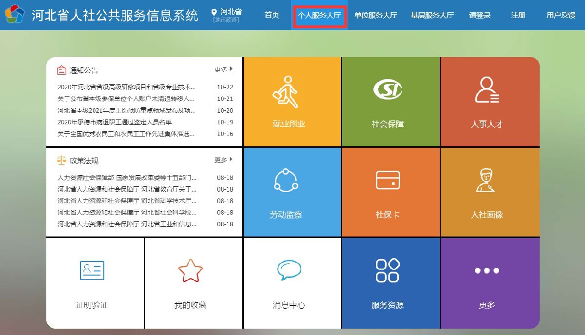Expand 更多 in 通知公告 section

point(224,70)
